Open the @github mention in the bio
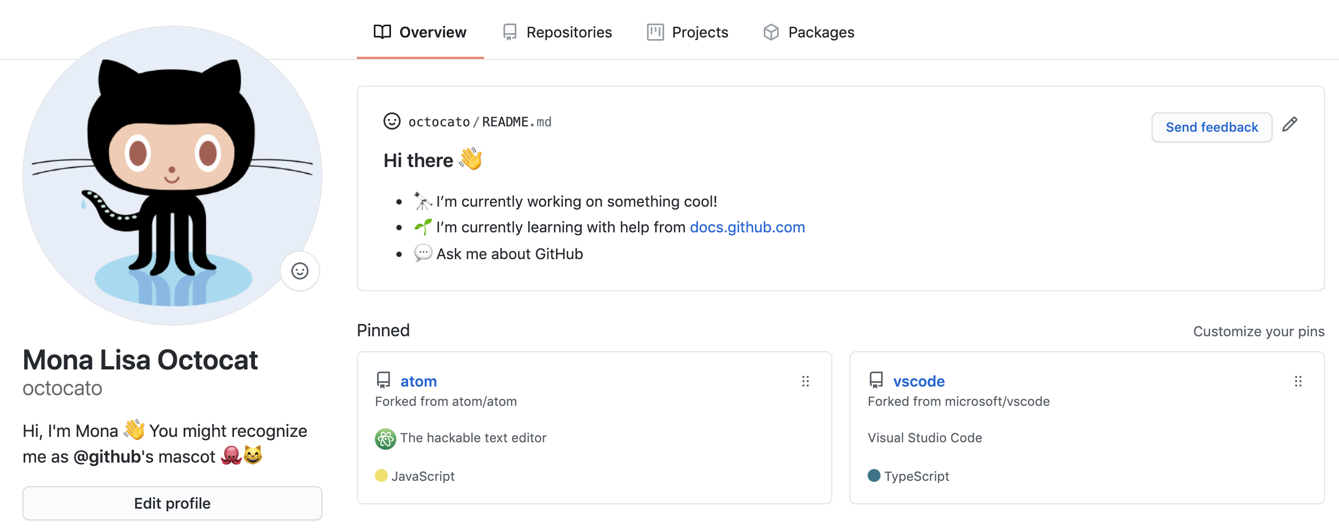The height and width of the screenshot is (529, 1339). point(107,457)
